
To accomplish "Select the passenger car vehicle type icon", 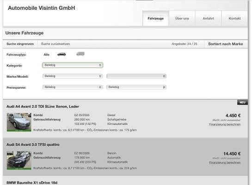I will pos(61,54).
